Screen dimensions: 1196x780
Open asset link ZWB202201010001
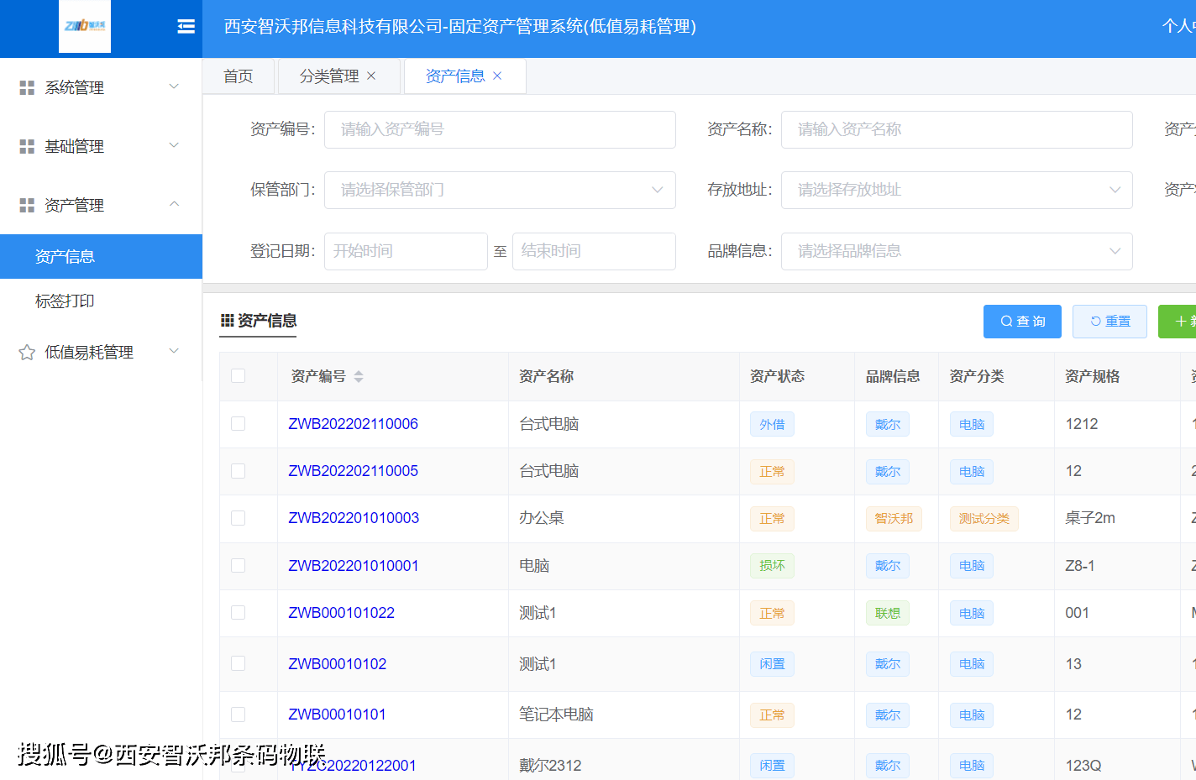[354, 566]
